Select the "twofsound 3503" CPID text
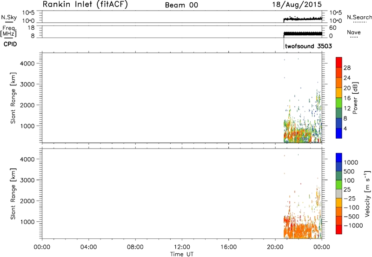372x257 pixels. click(308, 46)
